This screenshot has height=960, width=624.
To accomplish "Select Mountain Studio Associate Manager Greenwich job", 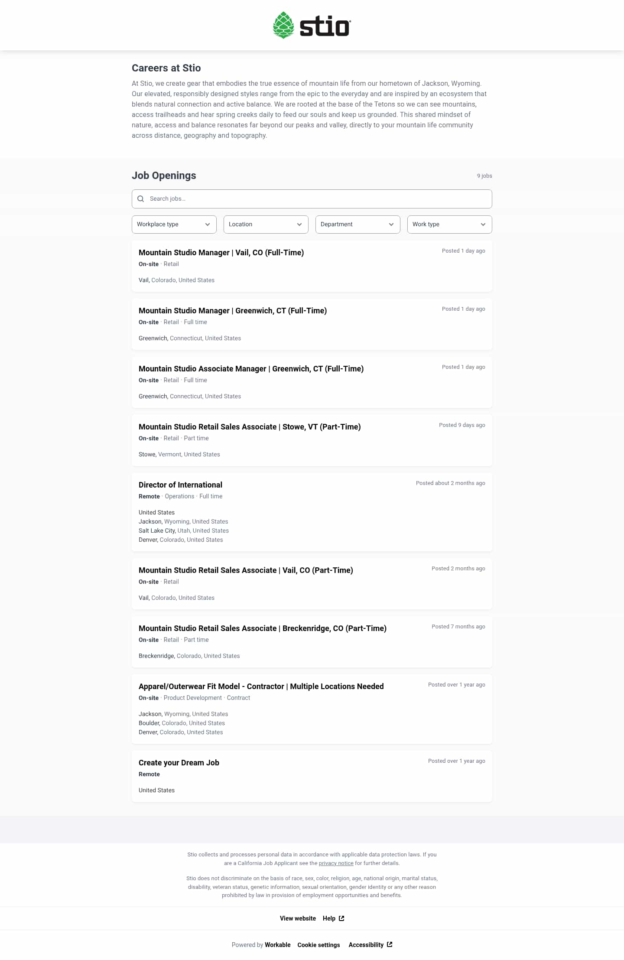I will (x=251, y=369).
